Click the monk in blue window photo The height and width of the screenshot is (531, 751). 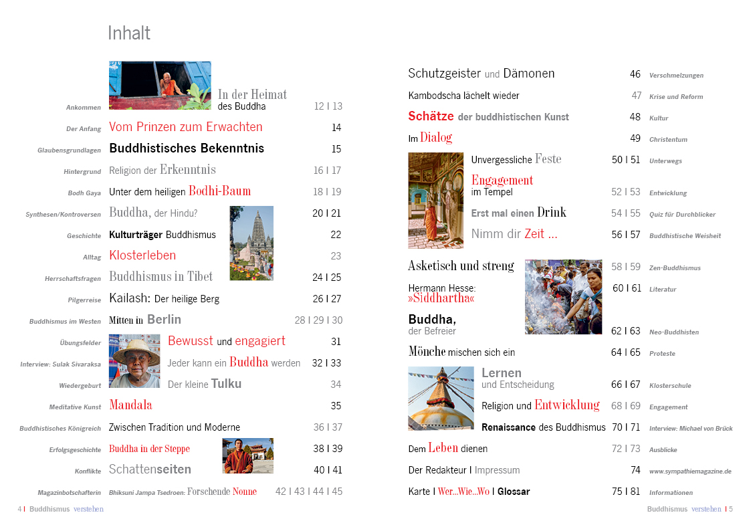(160, 85)
